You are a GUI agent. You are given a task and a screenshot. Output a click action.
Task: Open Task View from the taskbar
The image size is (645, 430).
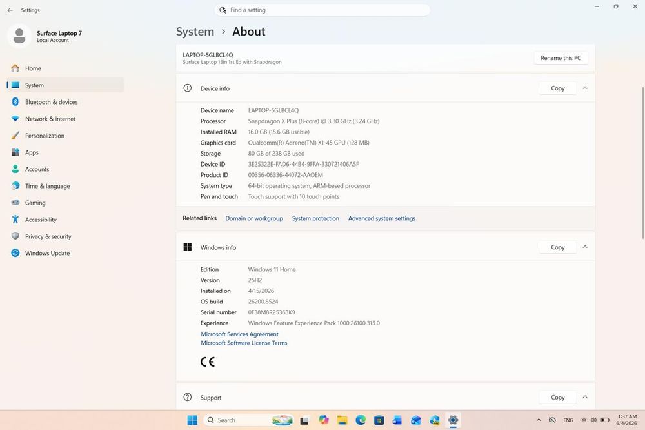[304, 420]
